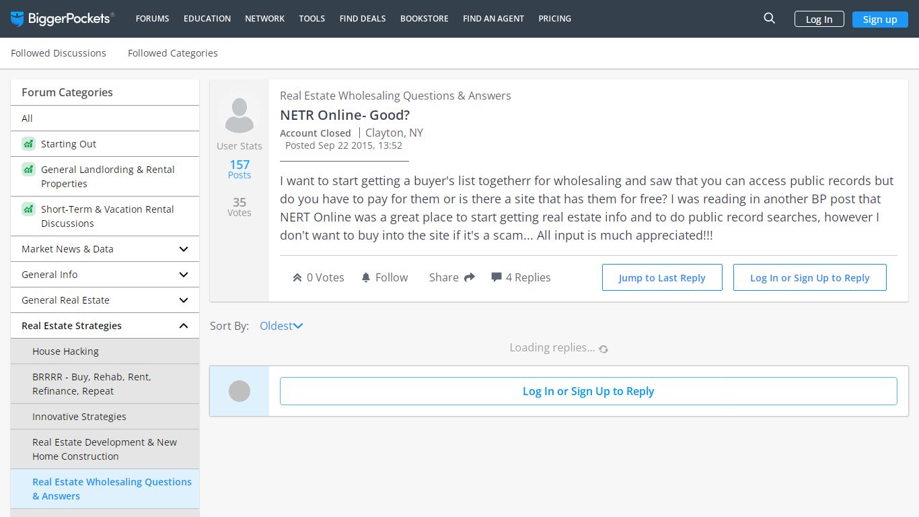Click the Posted Sep 22 2015 timestamp

coord(344,145)
